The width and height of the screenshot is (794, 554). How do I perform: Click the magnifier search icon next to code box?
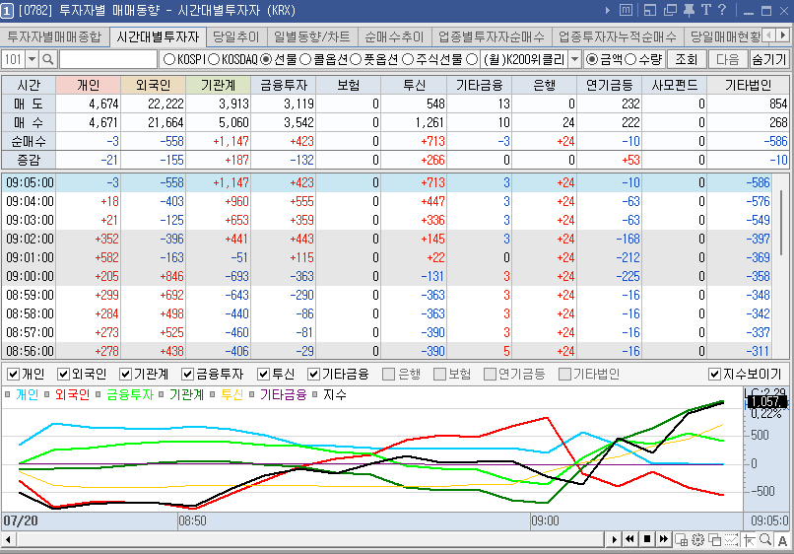[47, 60]
